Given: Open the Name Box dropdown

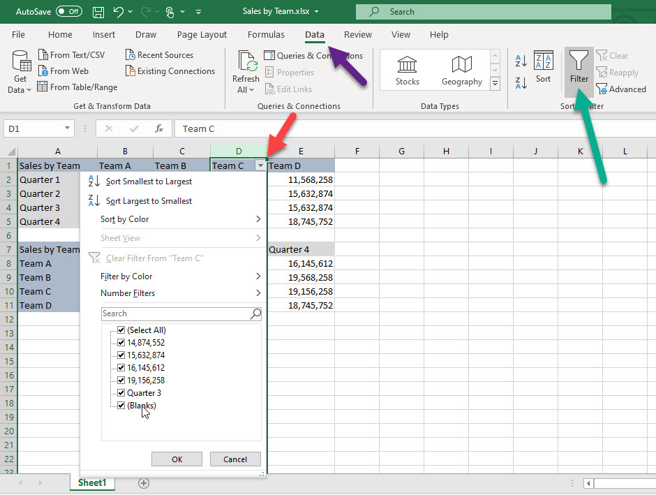Looking at the screenshot, I should click(68, 128).
